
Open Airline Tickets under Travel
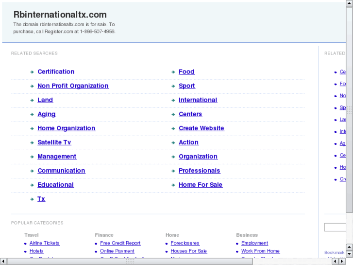(44, 243)
